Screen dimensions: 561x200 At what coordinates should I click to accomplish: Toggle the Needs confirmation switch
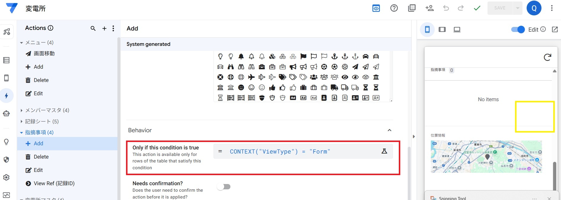224,187
